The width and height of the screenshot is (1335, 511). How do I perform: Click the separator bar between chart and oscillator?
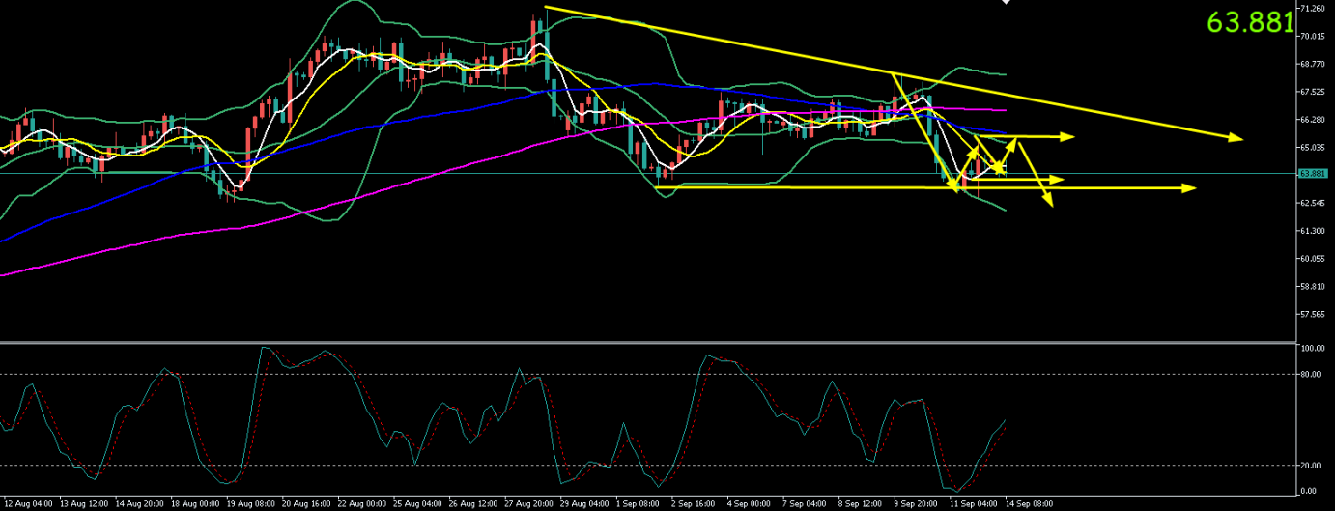click(647, 342)
